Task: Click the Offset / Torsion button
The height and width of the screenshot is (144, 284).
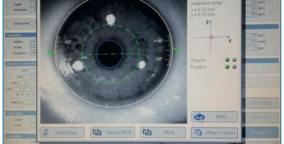Action: 214,133
